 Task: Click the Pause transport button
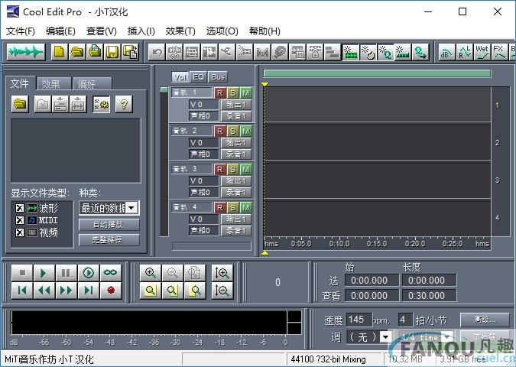pyautogui.click(x=67, y=272)
